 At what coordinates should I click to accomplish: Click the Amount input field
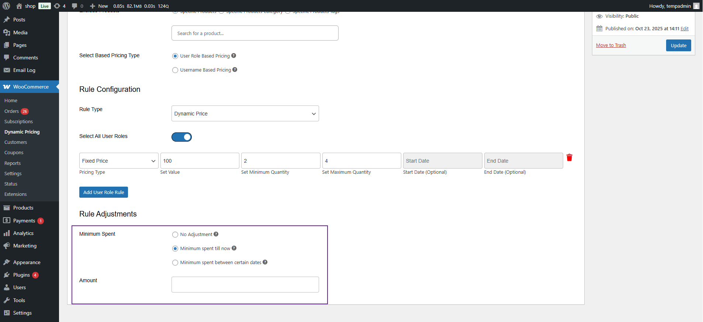[x=245, y=284]
